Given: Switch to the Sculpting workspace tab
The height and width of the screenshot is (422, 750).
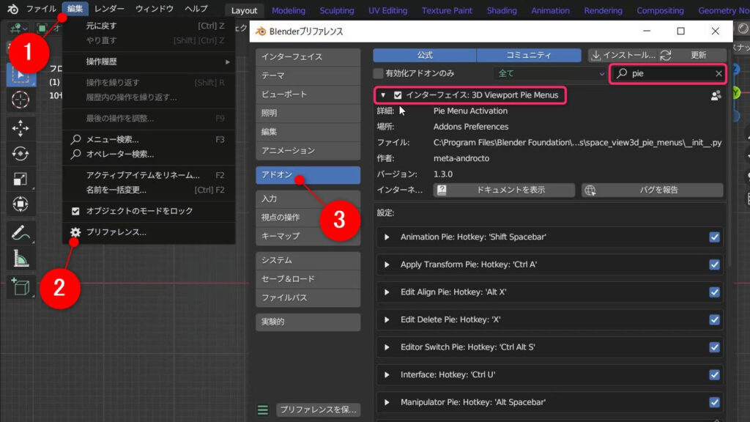Looking at the screenshot, I should [x=337, y=10].
